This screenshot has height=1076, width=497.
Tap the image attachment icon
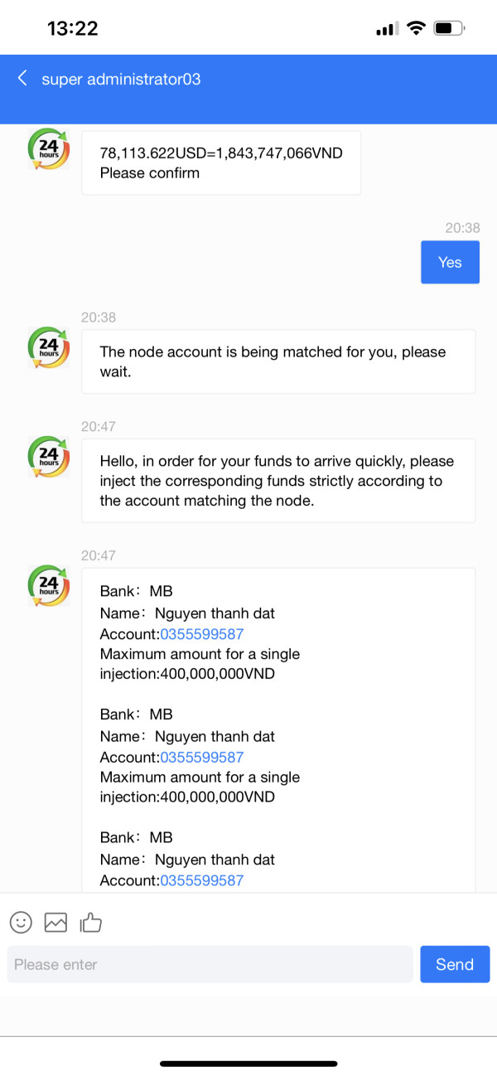point(55,922)
